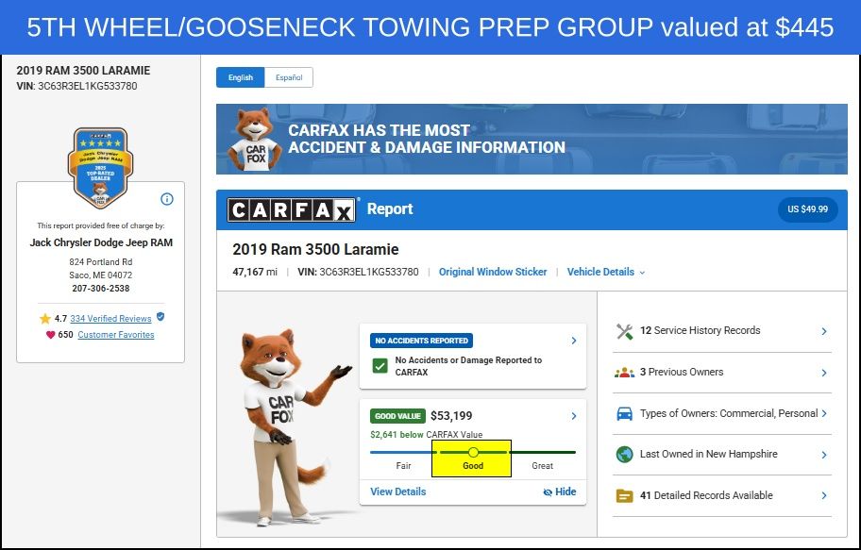Image resolution: width=861 pixels, height=550 pixels.
Task: Expand Last Owned in New Hampshire row
Action: coord(722,455)
